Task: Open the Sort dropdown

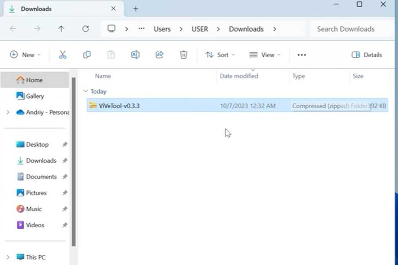Action: 219,55
